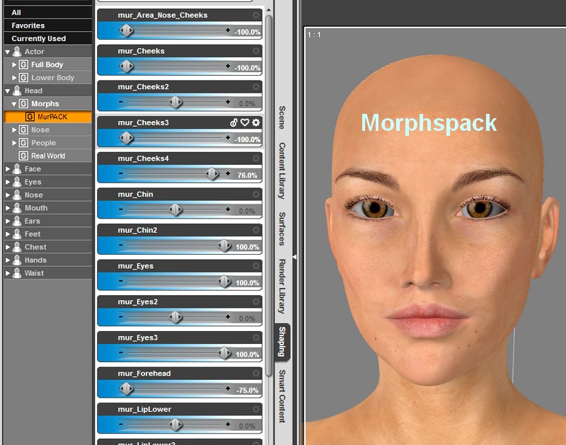Click the morph list vertical scrollbar
The image size is (566, 445).
tap(269, 195)
